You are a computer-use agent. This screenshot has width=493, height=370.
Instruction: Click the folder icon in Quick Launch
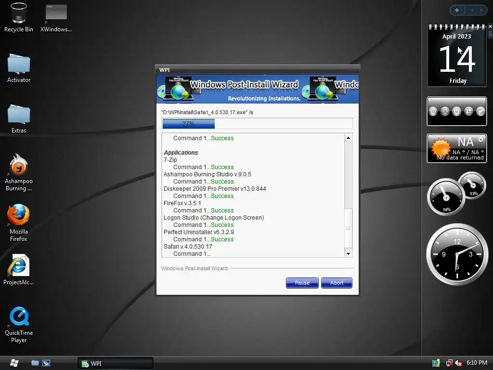click(35, 363)
